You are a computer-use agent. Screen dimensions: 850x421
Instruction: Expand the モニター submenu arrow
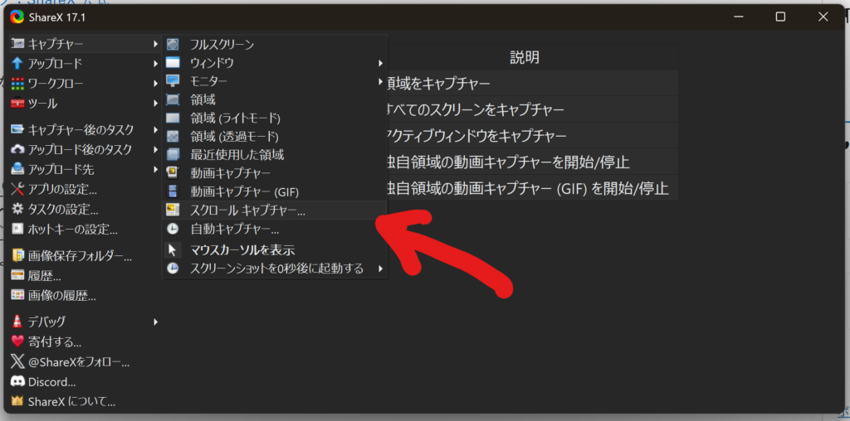(380, 81)
